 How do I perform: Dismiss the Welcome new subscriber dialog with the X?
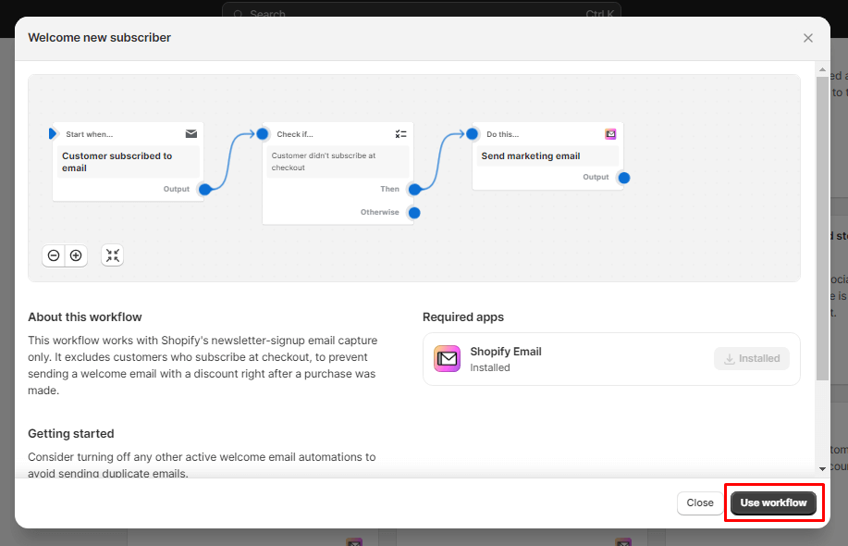click(807, 38)
